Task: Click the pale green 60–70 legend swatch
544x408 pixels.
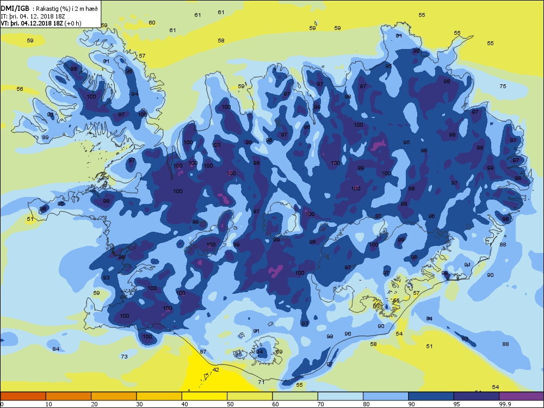Action: [295, 396]
